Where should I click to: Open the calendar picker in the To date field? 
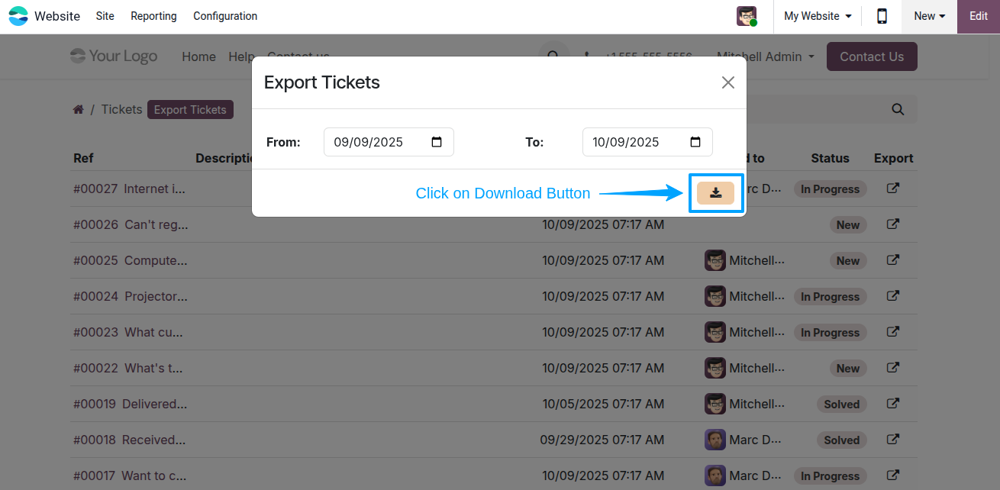695,142
